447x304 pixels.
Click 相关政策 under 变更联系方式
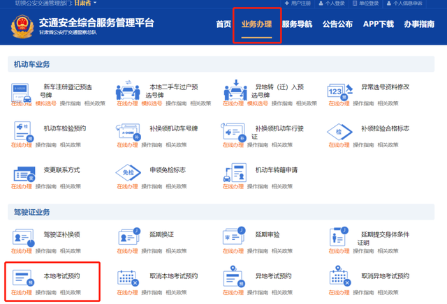pos(71,186)
